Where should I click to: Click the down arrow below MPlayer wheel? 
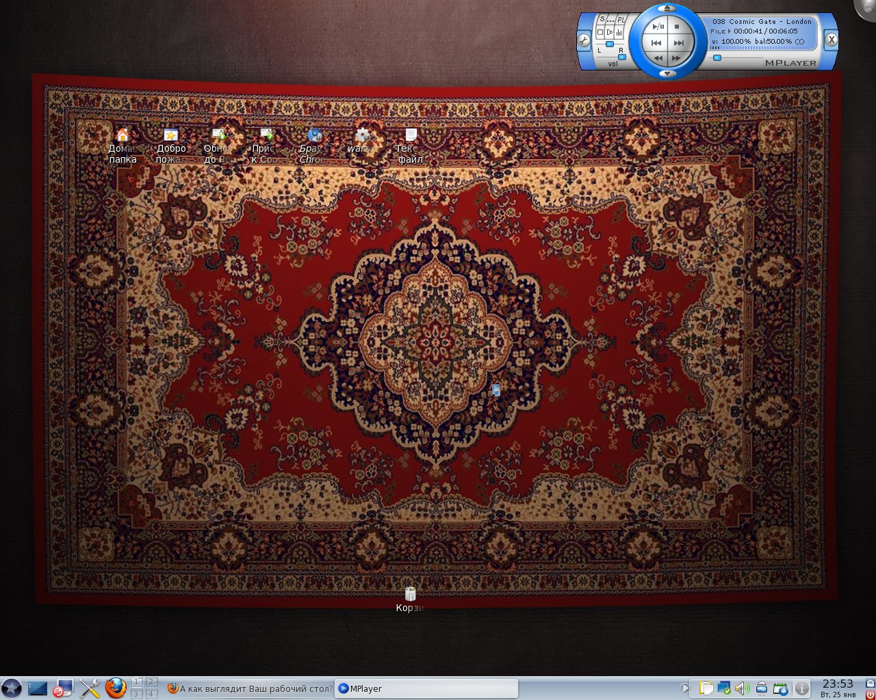click(x=667, y=73)
